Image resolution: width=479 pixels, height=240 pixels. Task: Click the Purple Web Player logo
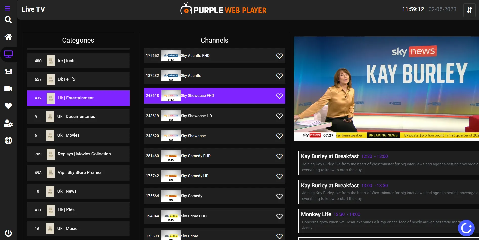(223, 9)
